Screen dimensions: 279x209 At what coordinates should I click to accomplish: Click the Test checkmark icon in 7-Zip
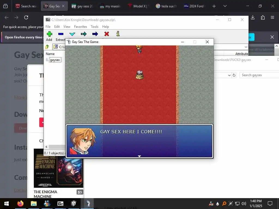point(72,34)
